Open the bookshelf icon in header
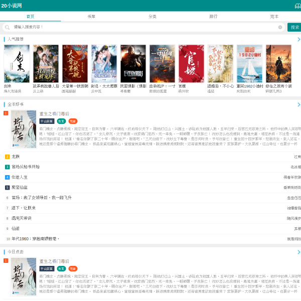The width and height of the screenshot is (301, 301). pyautogui.click(x=297, y=6)
